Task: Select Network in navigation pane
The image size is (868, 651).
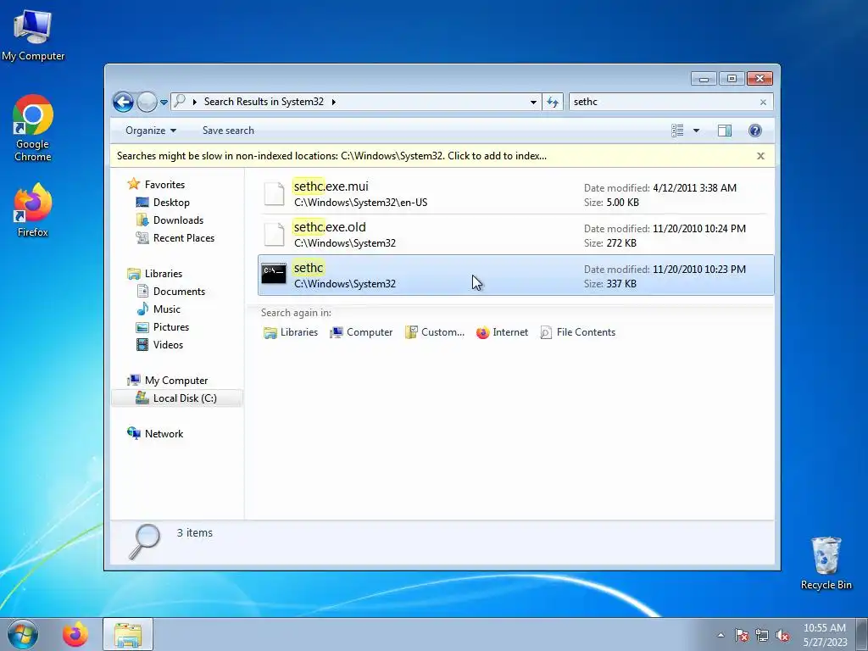Action: point(164,433)
